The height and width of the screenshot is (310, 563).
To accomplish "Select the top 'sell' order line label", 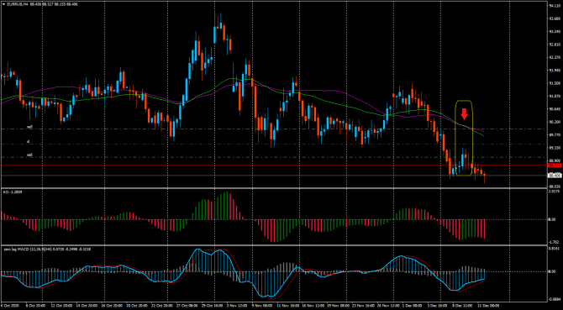I will pyautogui.click(x=29, y=127).
